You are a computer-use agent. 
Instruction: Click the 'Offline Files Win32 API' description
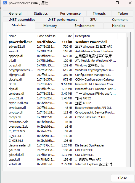[90, 117]
